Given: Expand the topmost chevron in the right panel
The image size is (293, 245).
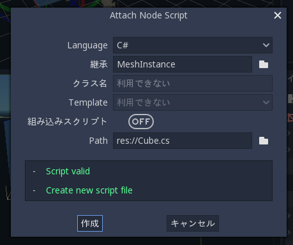Looking at the screenshot, I should tap(289, 133).
